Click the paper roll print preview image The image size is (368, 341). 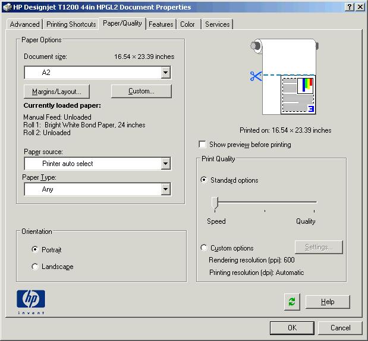[x=284, y=77]
